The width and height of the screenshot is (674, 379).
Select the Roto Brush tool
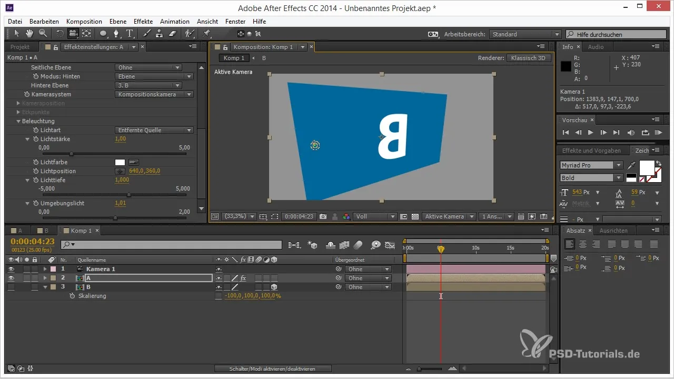(189, 34)
